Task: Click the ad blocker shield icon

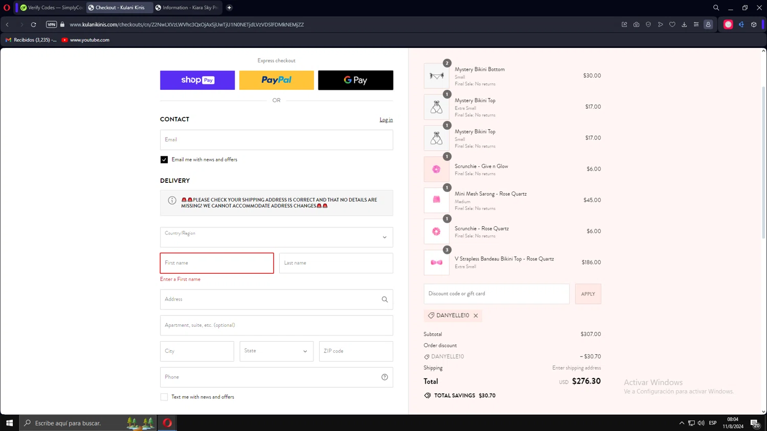Action: click(648, 25)
